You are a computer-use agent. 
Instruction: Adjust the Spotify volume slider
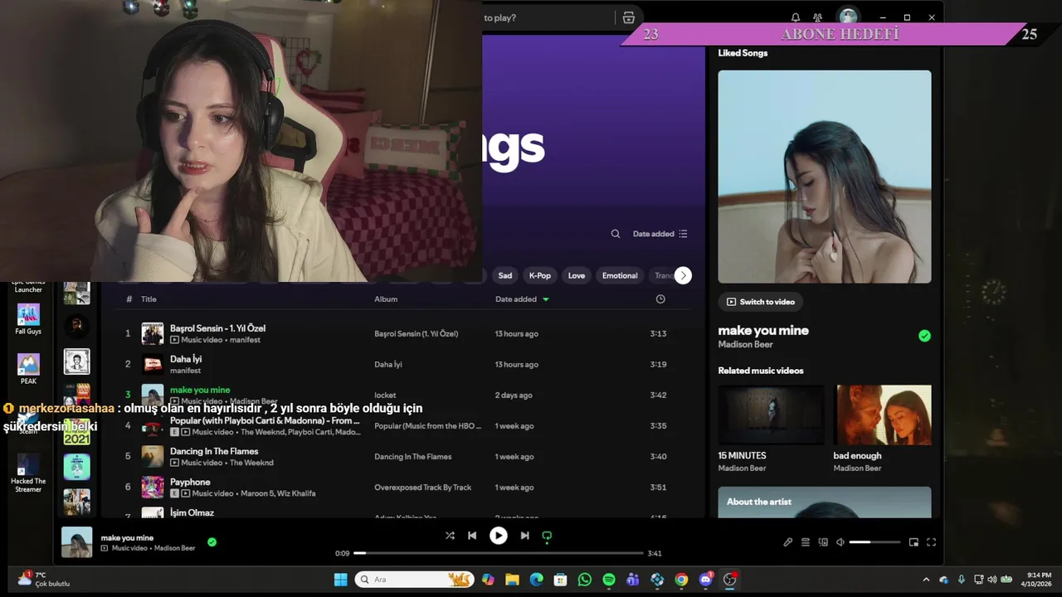tap(874, 542)
